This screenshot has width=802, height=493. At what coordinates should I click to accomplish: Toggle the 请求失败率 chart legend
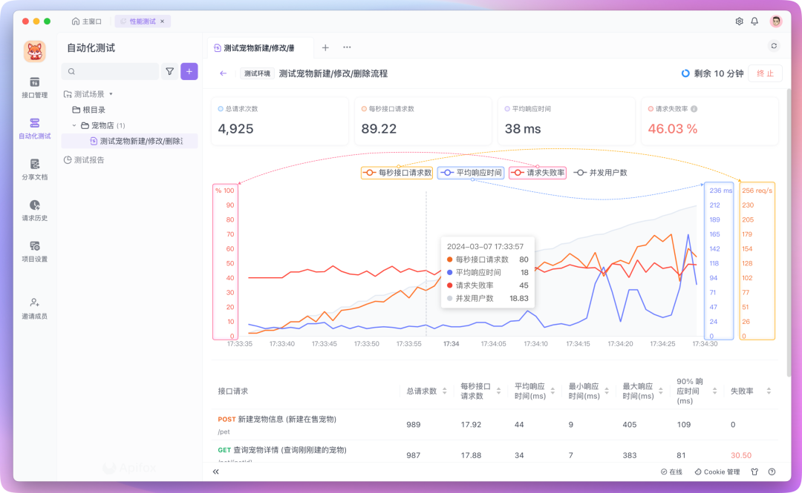[x=538, y=173]
